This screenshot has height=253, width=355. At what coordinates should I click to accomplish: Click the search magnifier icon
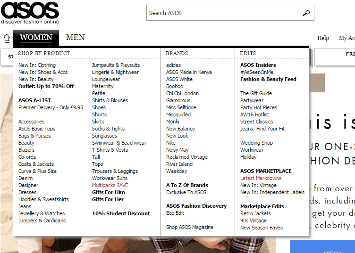pos(306,13)
